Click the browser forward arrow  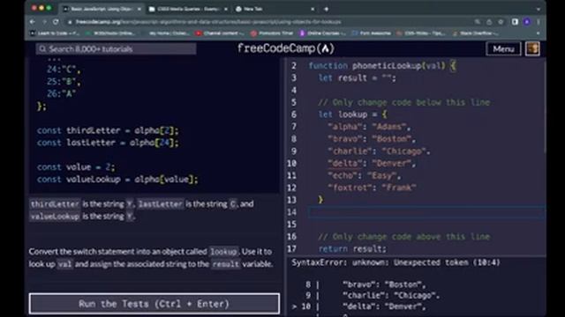44,22
